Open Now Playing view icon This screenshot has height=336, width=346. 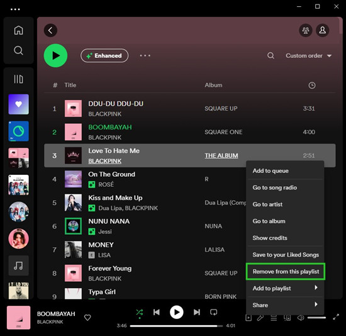[x=248, y=318]
